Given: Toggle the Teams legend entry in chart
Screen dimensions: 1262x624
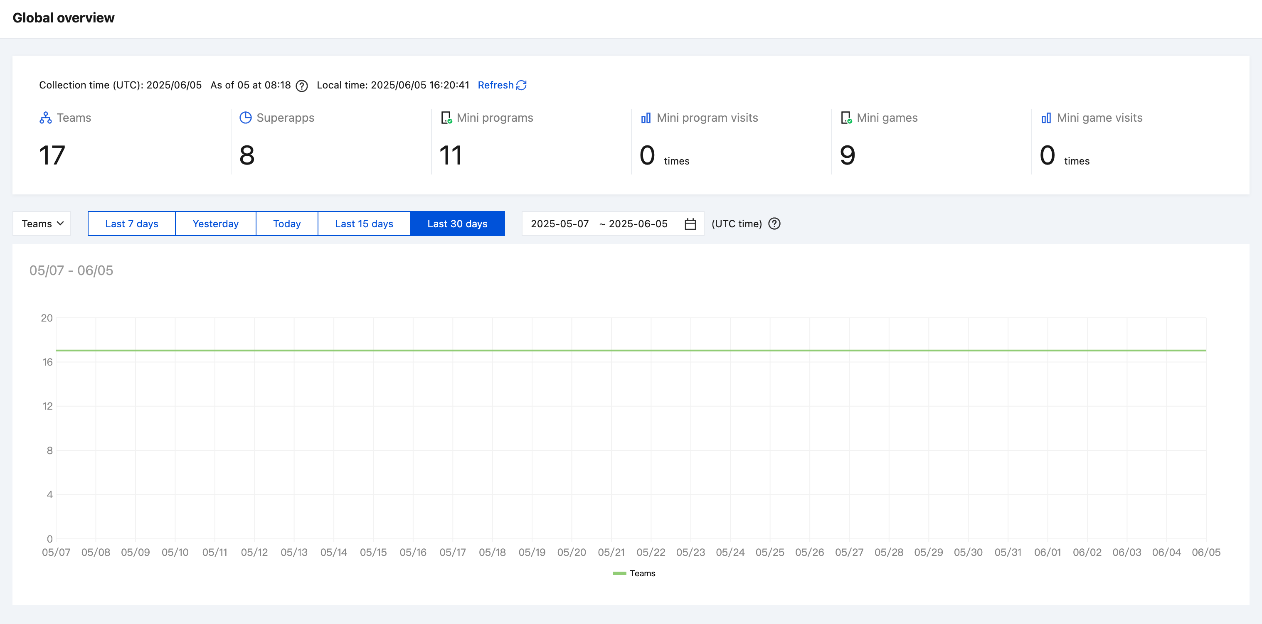Looking at the screenshot, I should point(634,573).
